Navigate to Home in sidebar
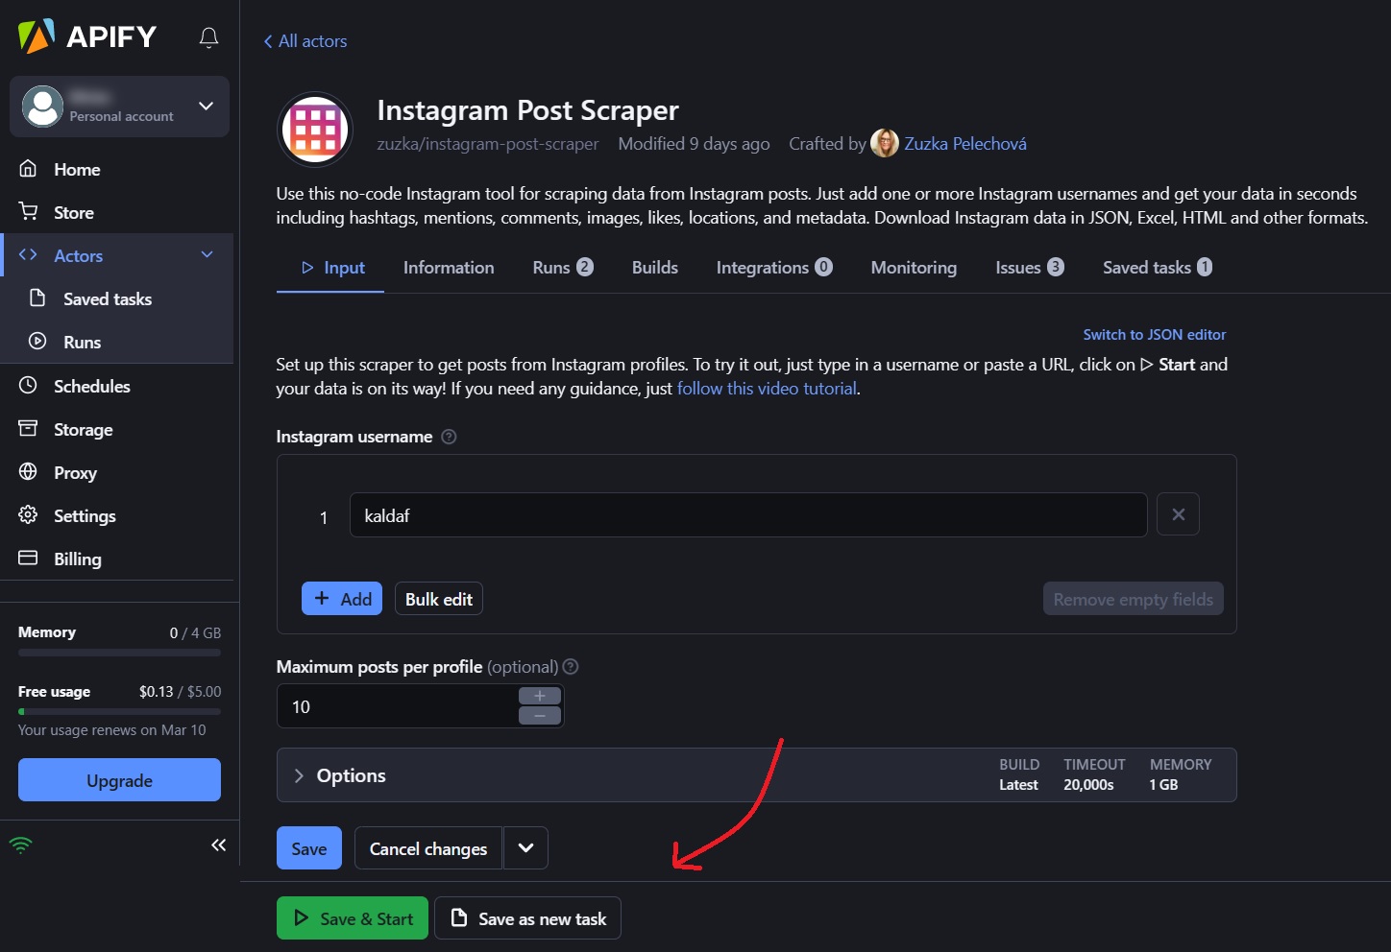 [x=77, y=169]
